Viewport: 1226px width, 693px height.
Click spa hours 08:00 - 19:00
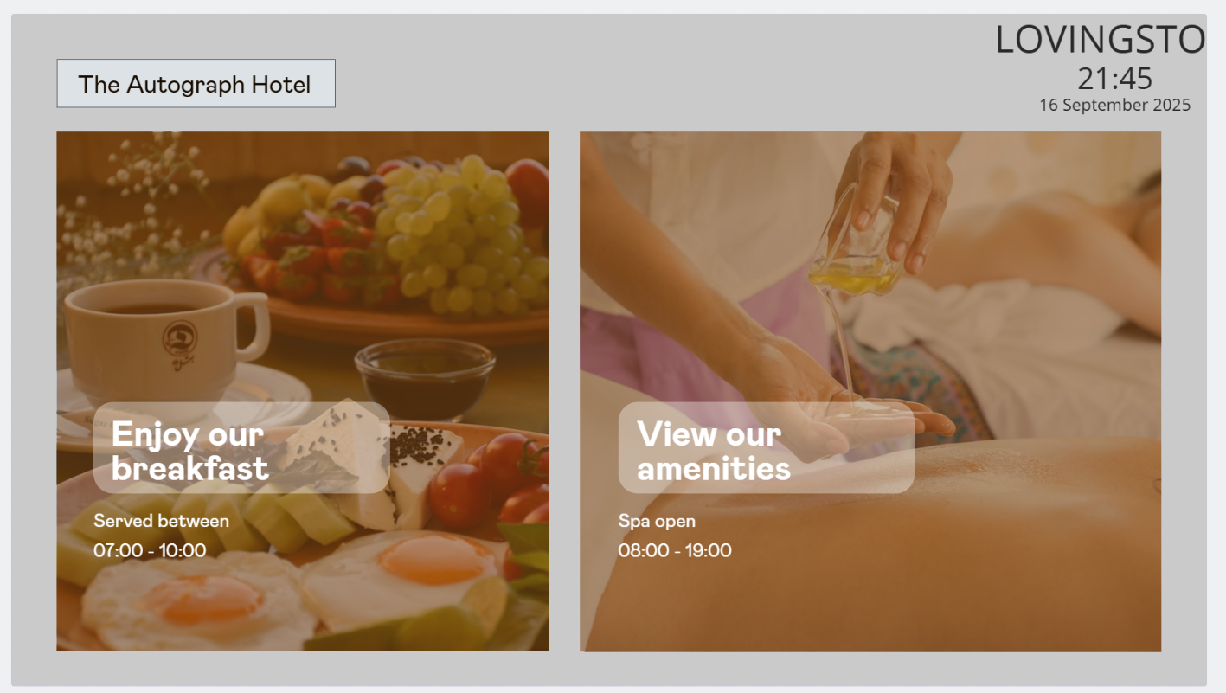click(675, 550)
